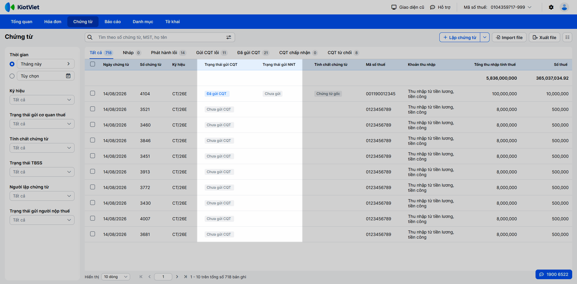Open the Tháng này time range selector
577x284 pixels.
(46, 64)
